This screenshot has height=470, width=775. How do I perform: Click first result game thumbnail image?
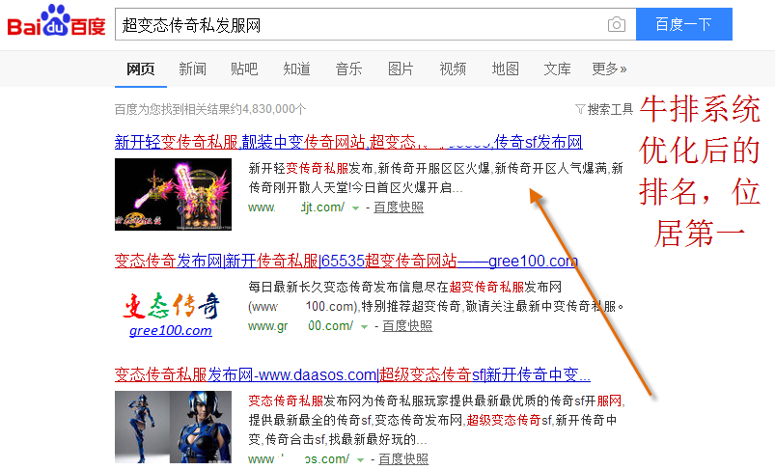tap(173, 194)
